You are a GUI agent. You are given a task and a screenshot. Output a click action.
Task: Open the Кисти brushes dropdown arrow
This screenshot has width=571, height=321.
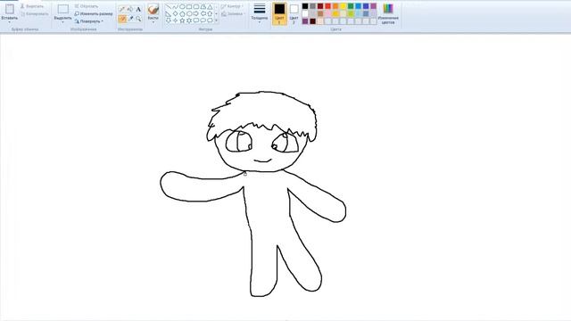pos(153,22)
